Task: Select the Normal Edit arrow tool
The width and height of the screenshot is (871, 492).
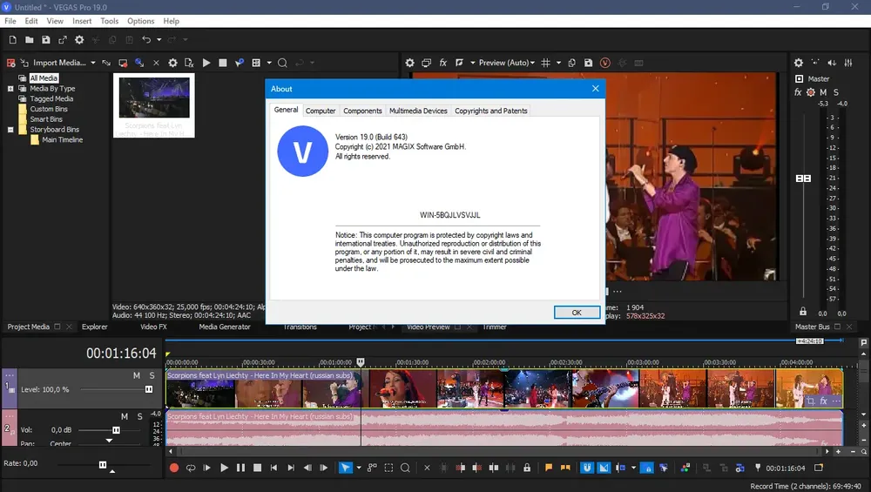Action: [346, 468]
